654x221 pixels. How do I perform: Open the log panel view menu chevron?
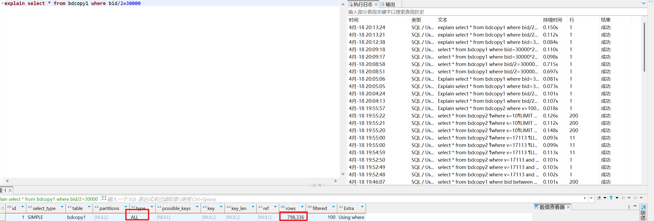(x=644, y=3)
